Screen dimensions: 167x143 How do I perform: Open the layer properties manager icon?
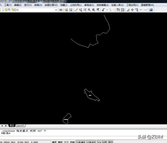(61, 10)
